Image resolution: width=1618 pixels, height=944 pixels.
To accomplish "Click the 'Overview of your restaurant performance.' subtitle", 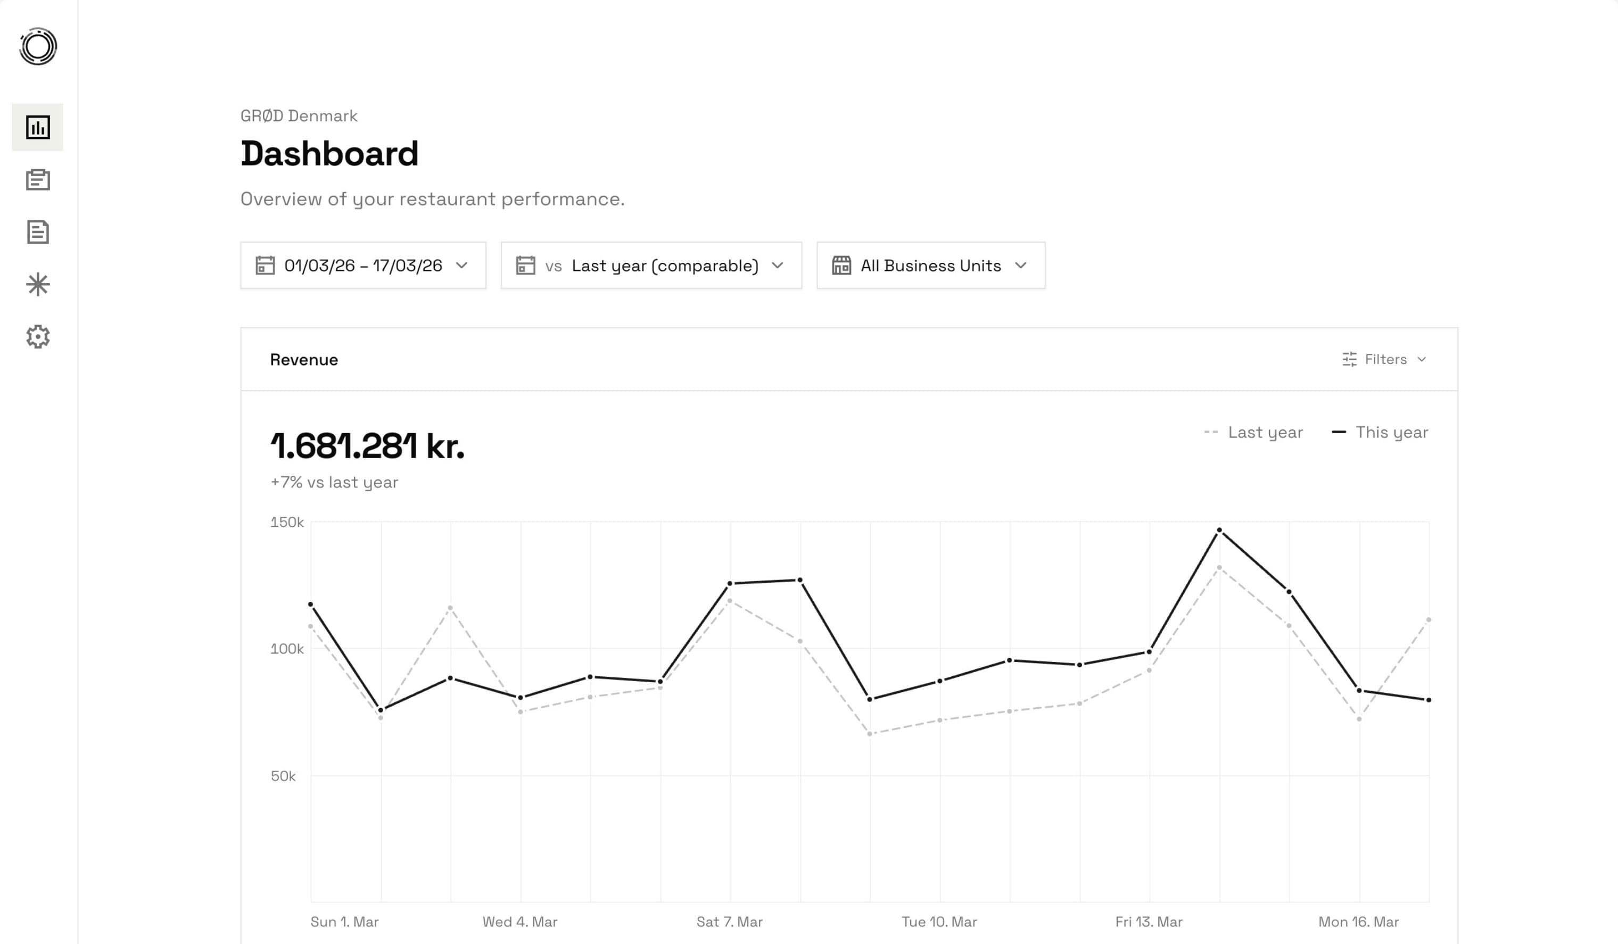I will click(432, 199).
